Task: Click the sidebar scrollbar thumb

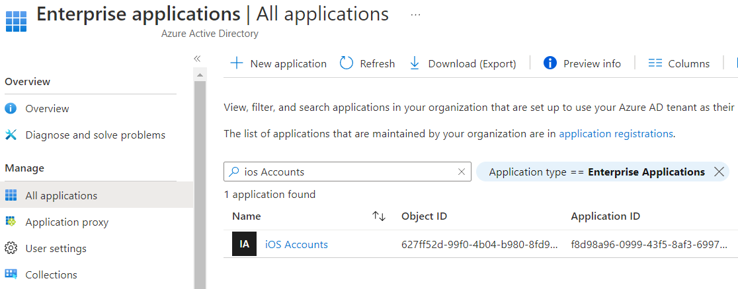Action: coord(200,185)
